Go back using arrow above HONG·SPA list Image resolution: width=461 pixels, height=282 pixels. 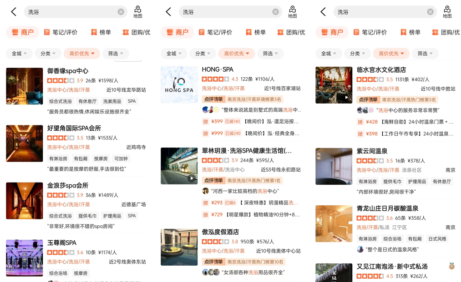(168, 12)
